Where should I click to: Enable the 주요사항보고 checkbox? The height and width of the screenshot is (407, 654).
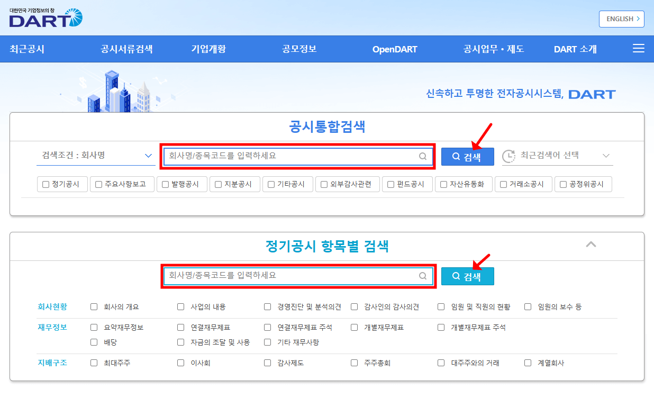pos(99,185)
